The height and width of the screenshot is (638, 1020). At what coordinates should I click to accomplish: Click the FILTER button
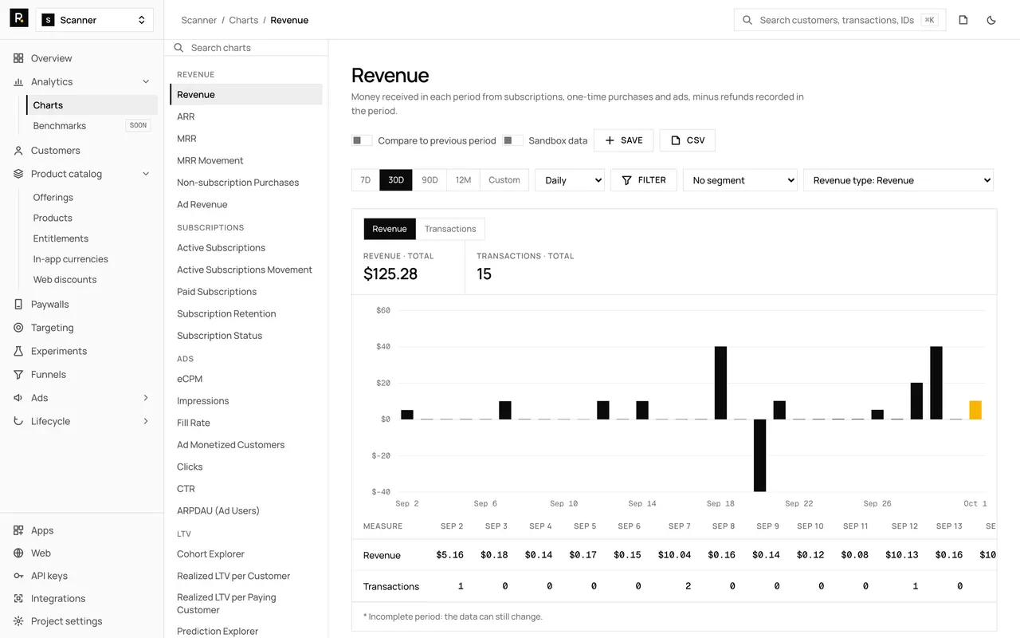[644, 180]
